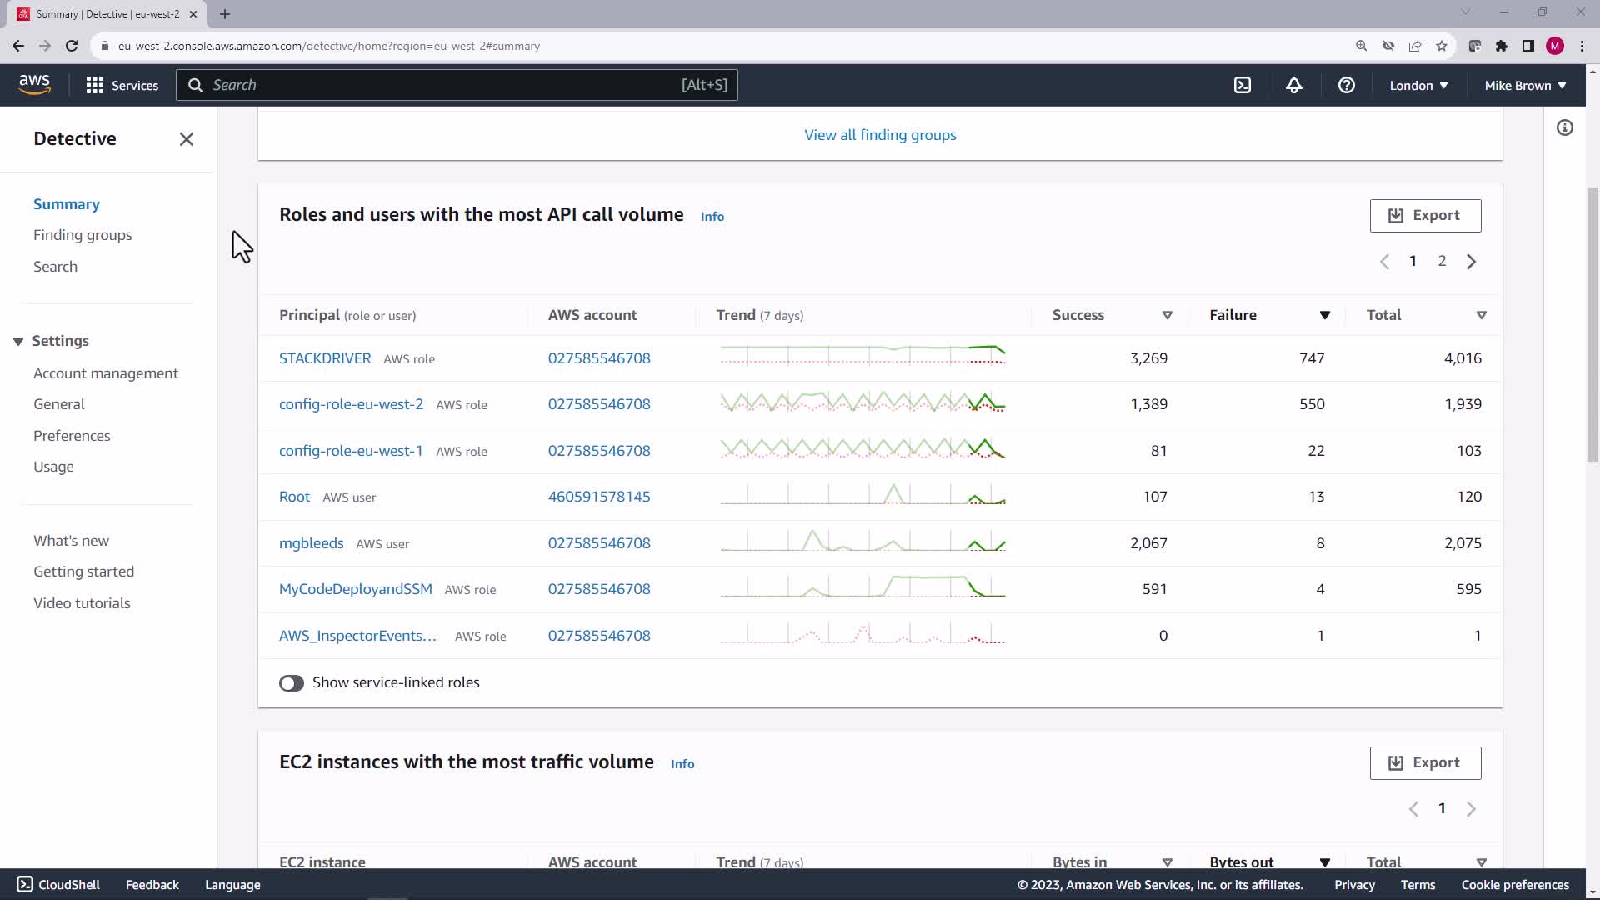The width and height of the screenshot is (1600, 900).
Task: Toggle Show service-linked roles switch
Action: (x=292, y=683)
